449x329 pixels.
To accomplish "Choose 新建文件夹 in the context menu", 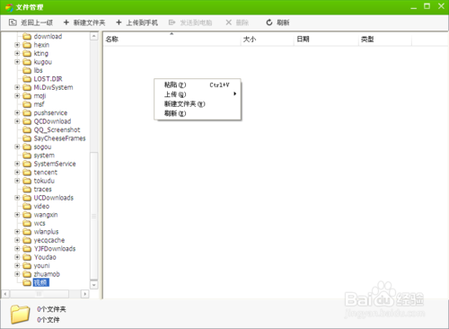I will (198, 104).
